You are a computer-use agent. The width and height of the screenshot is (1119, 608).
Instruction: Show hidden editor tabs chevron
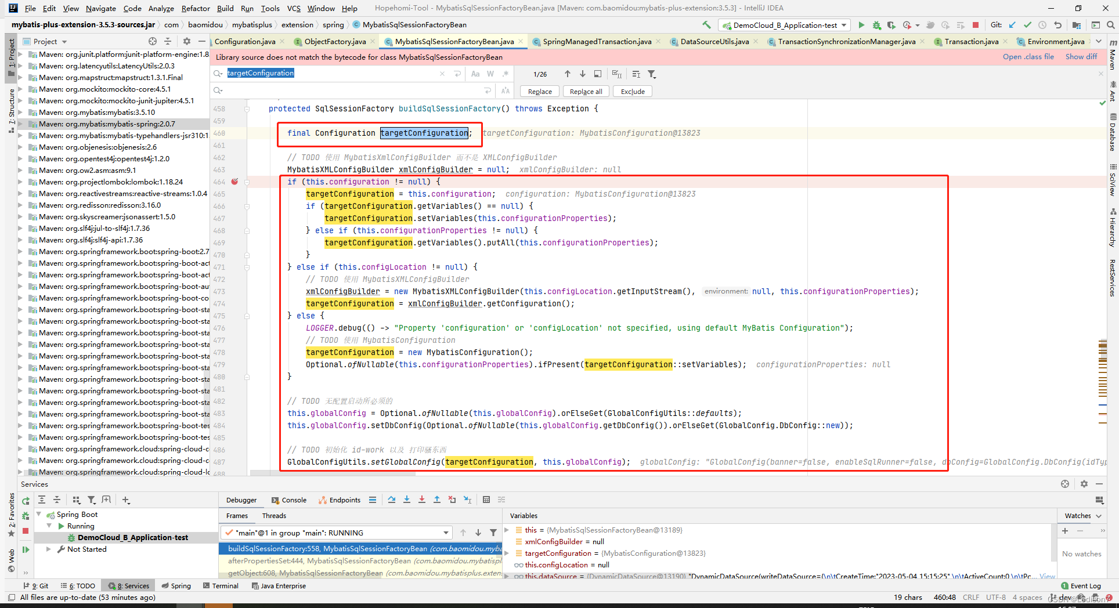(x=1099, y=41)
